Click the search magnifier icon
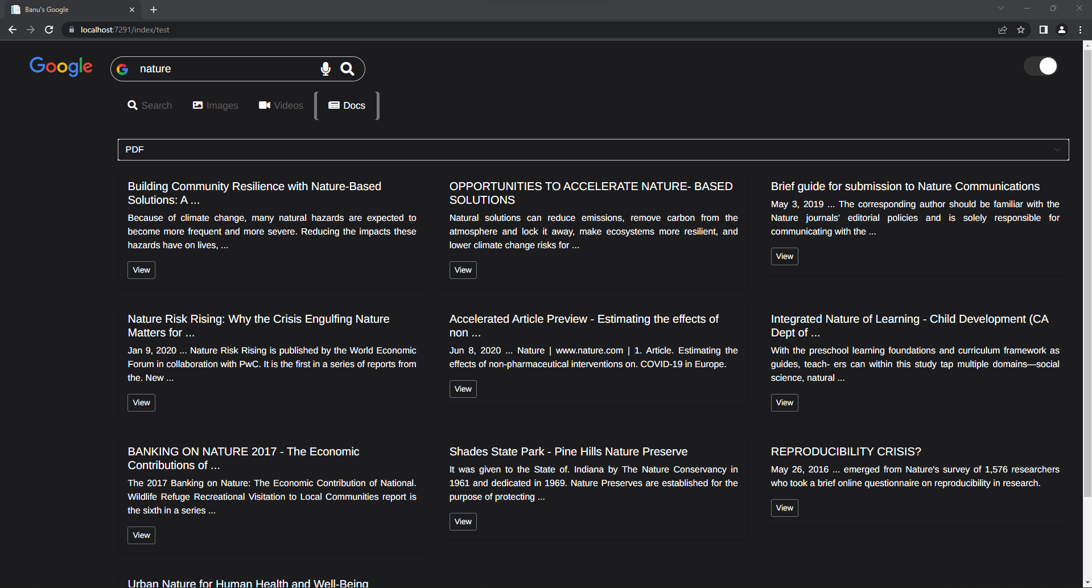This screenshot has width=1092, height=588. click(348, 69)
